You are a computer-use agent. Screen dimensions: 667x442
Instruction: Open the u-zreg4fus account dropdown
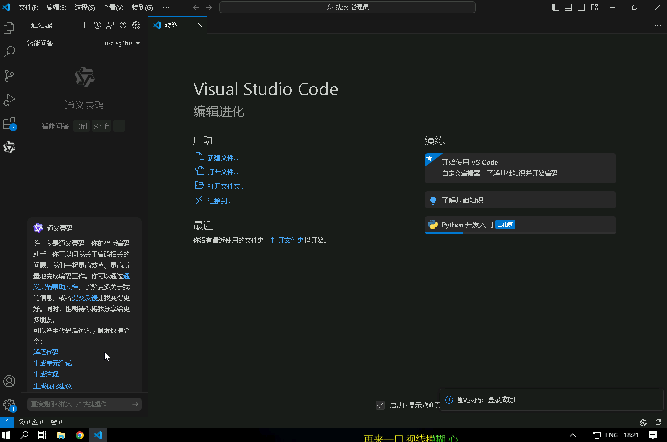point(122,43)
